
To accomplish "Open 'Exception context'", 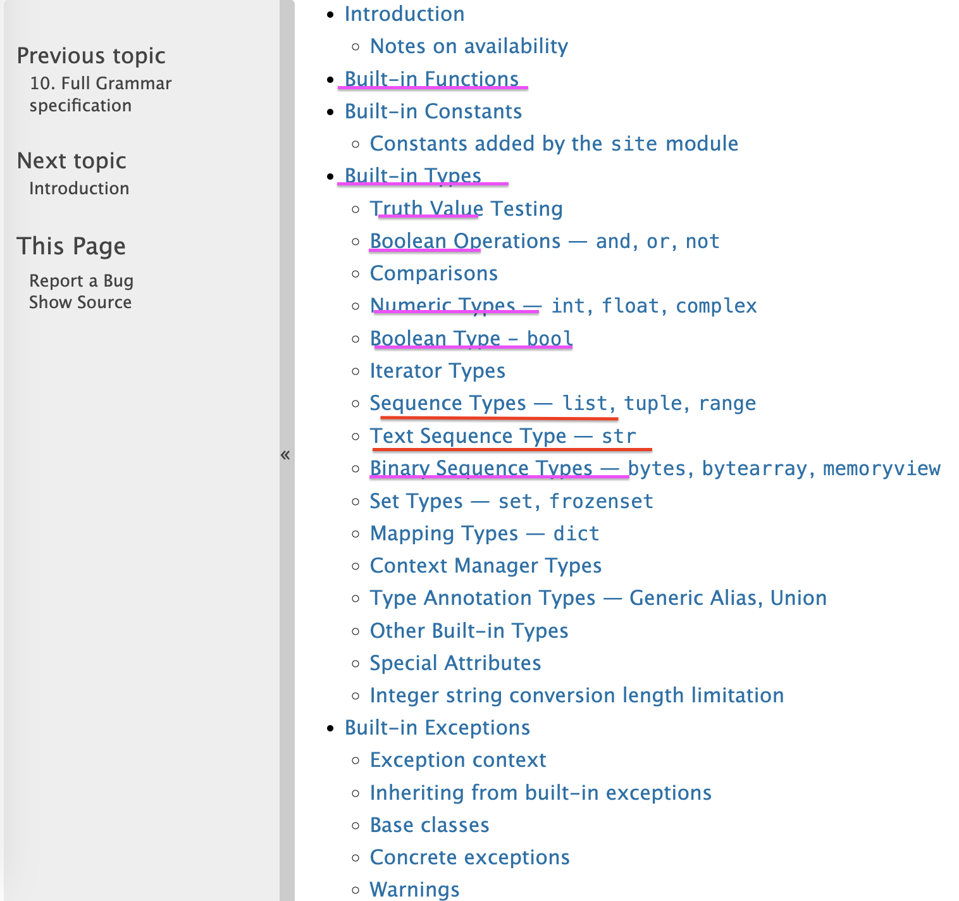I will [x=458, y=760].
